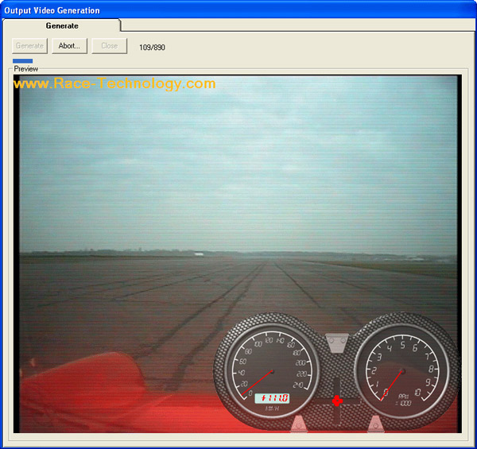The height and width of the screenshot is (449, 477).
Task: Click the speedometer gauge dial
Action: point(271,370)
